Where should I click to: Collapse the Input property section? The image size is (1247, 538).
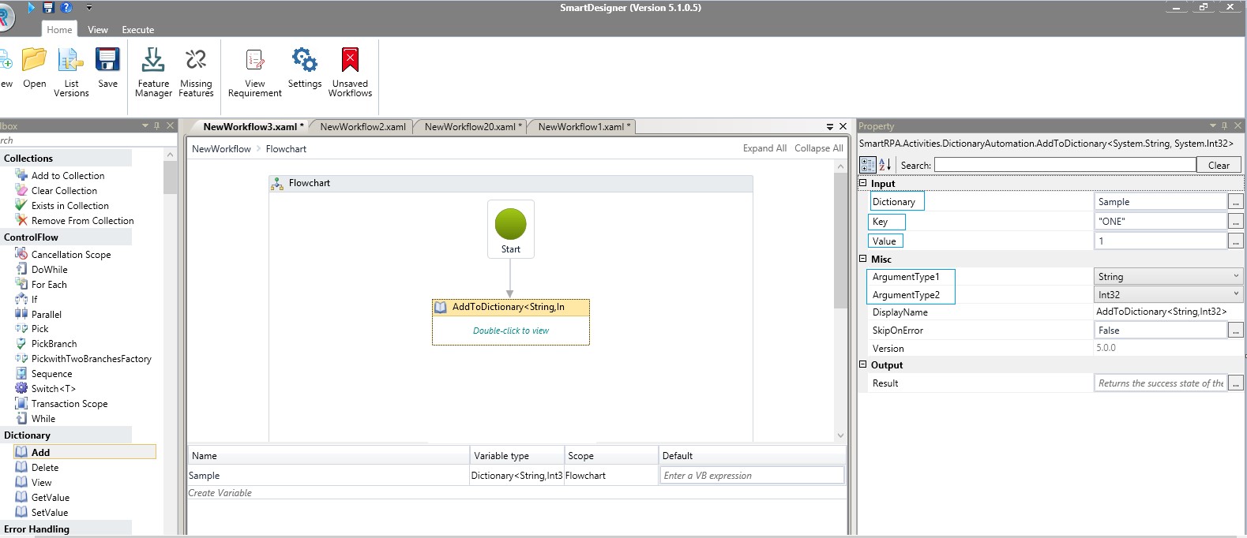(x=863, y=183)
